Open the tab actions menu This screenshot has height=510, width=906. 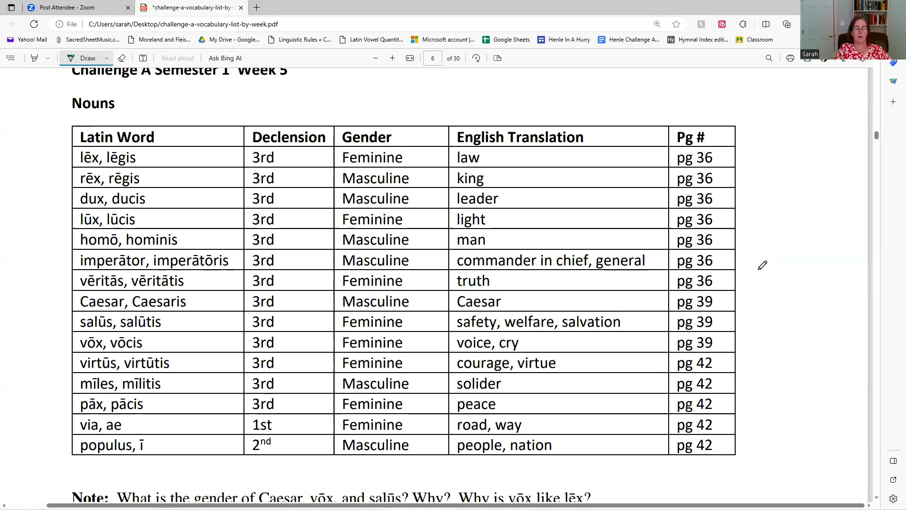click(11, 8)
